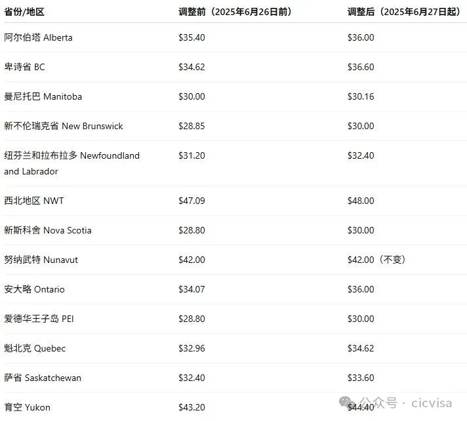The height and width of the screenshot is (421, 467).
Task: Click the 调整前 column header
Action: pos(235,12)
